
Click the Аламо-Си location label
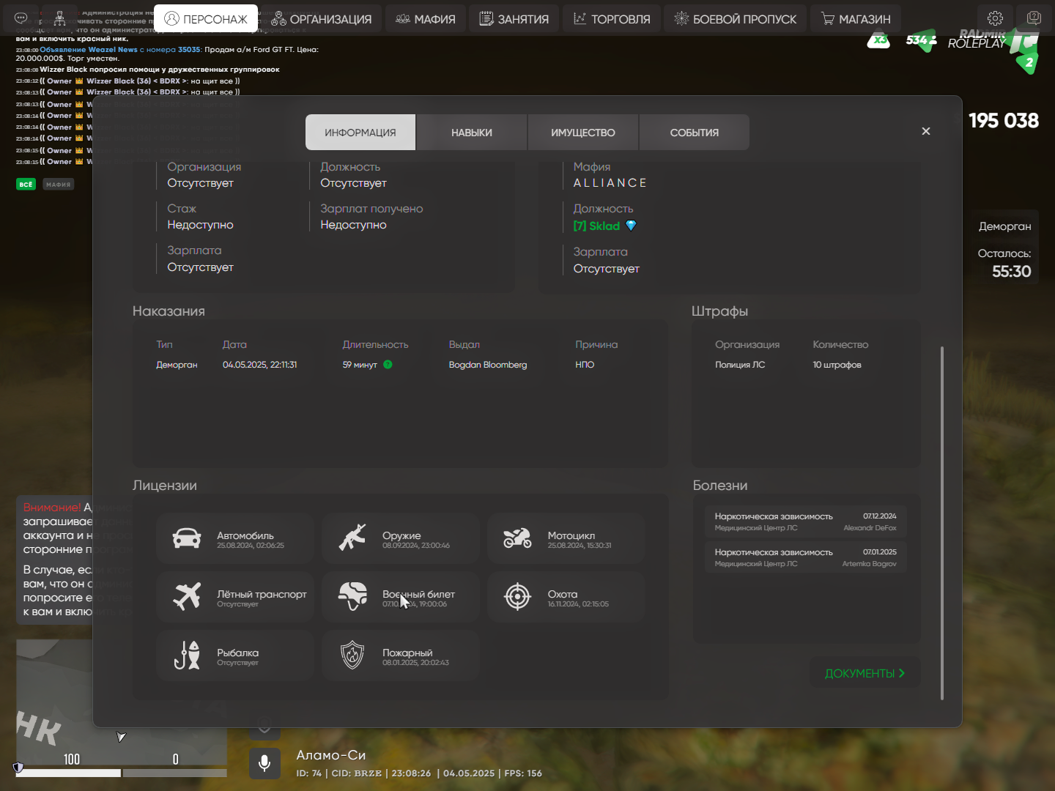331,755
